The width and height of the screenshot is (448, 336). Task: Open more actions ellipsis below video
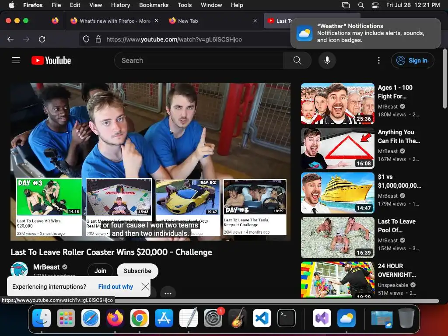coord(168,294)
